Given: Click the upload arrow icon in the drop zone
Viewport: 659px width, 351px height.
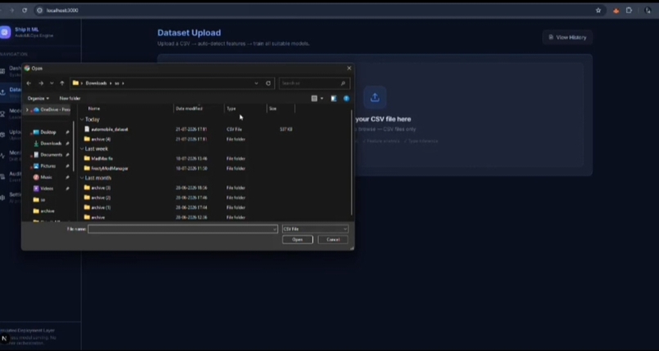Looking at the screenshot, I should pyautogui.click(x=375, y=98).
